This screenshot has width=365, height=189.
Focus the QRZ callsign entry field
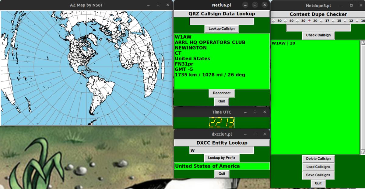click(x=222, y=21)
